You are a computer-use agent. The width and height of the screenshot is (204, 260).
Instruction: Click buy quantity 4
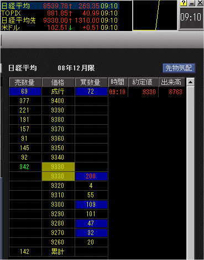pos(91,186)
